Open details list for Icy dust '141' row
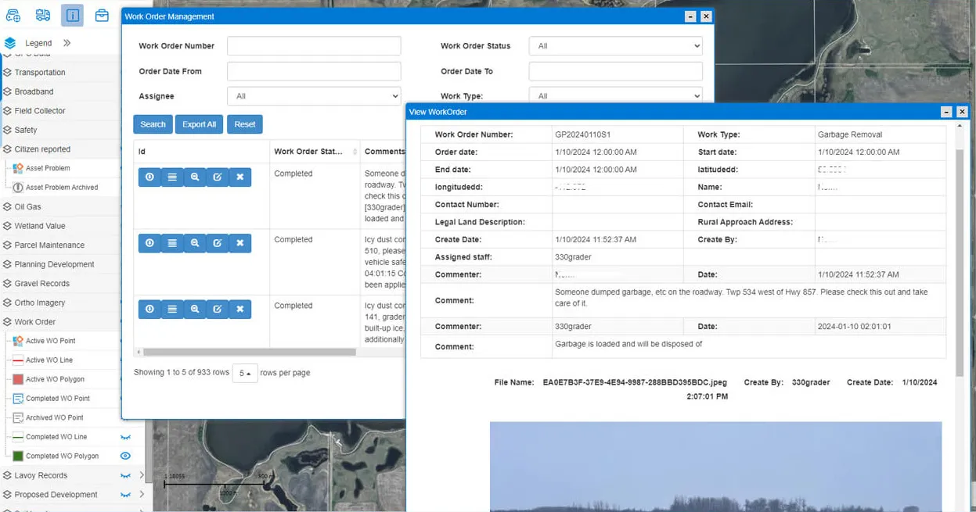Image resolution: width=976 pixels, height=512 pixels. click(172, 309)
